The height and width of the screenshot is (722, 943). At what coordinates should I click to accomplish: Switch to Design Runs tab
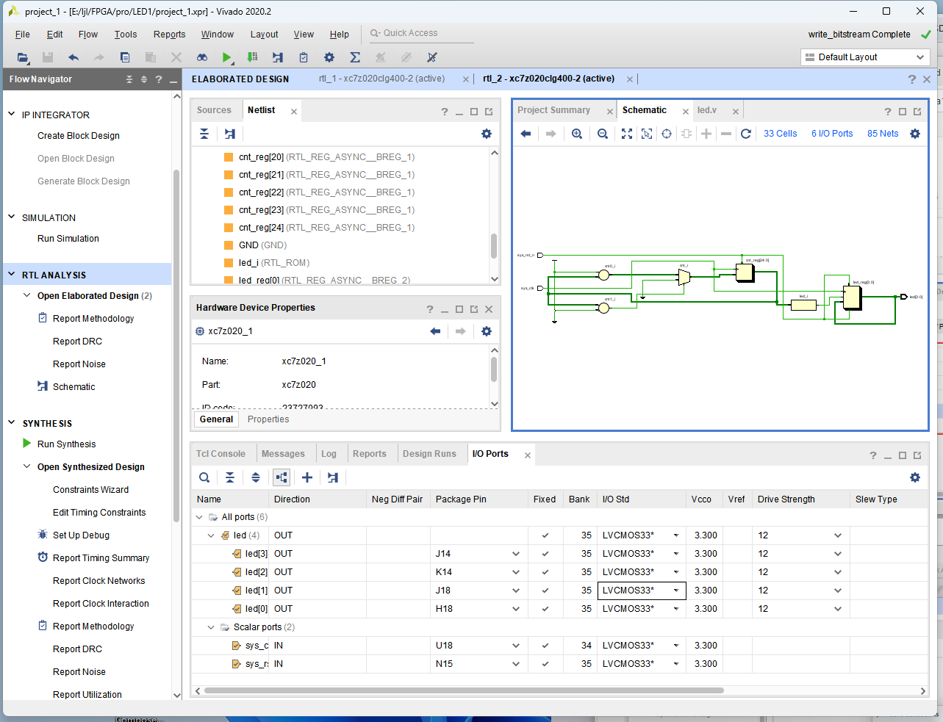point(429,454)
